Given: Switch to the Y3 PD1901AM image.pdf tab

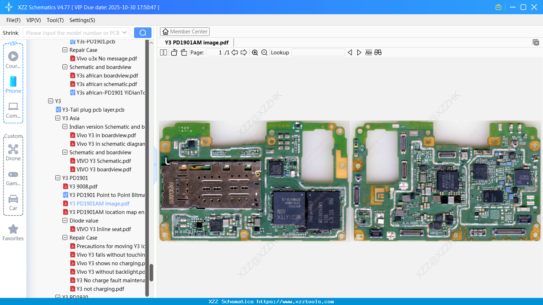Looking at the screenshot, I should 197,42.
